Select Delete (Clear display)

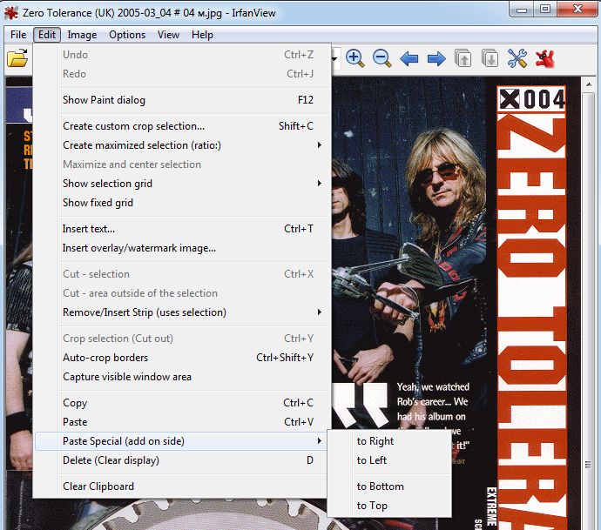[180, 460]
